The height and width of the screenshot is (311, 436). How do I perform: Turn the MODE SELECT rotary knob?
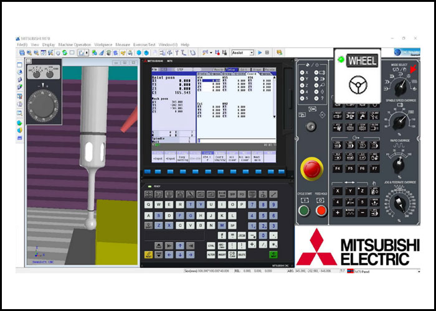(x=400, y=87)
